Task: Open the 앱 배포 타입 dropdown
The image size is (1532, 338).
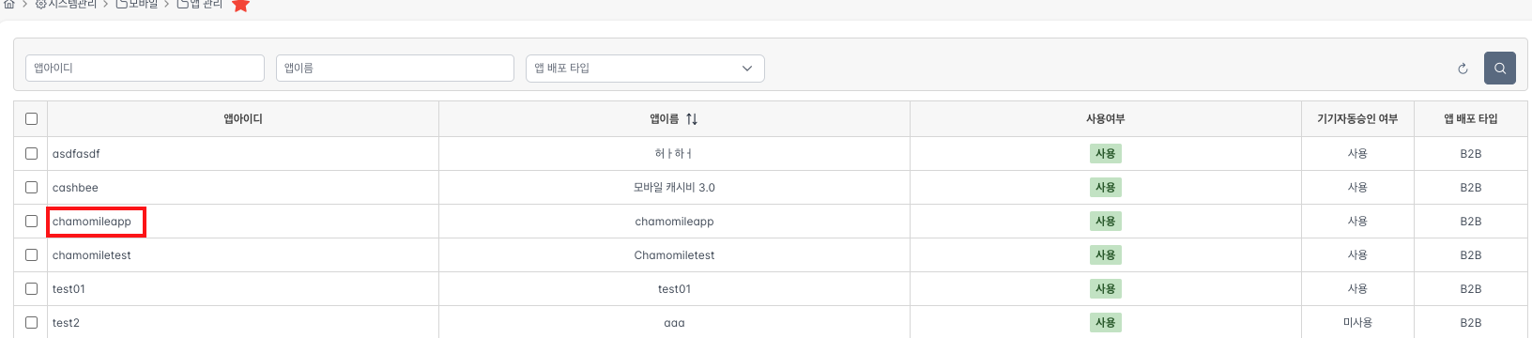Action: pyautogui.click(x=645, y=69)
